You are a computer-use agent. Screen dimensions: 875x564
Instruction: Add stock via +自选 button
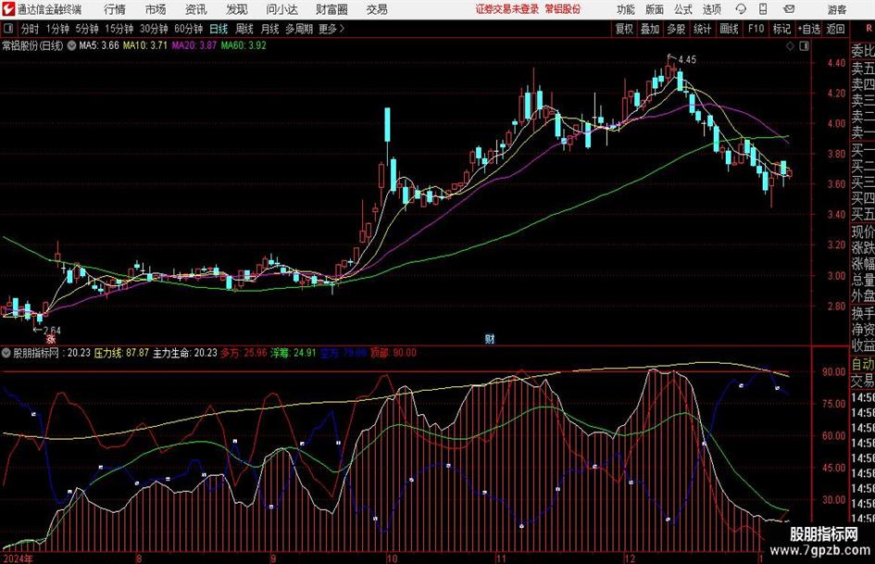[808, 29]
